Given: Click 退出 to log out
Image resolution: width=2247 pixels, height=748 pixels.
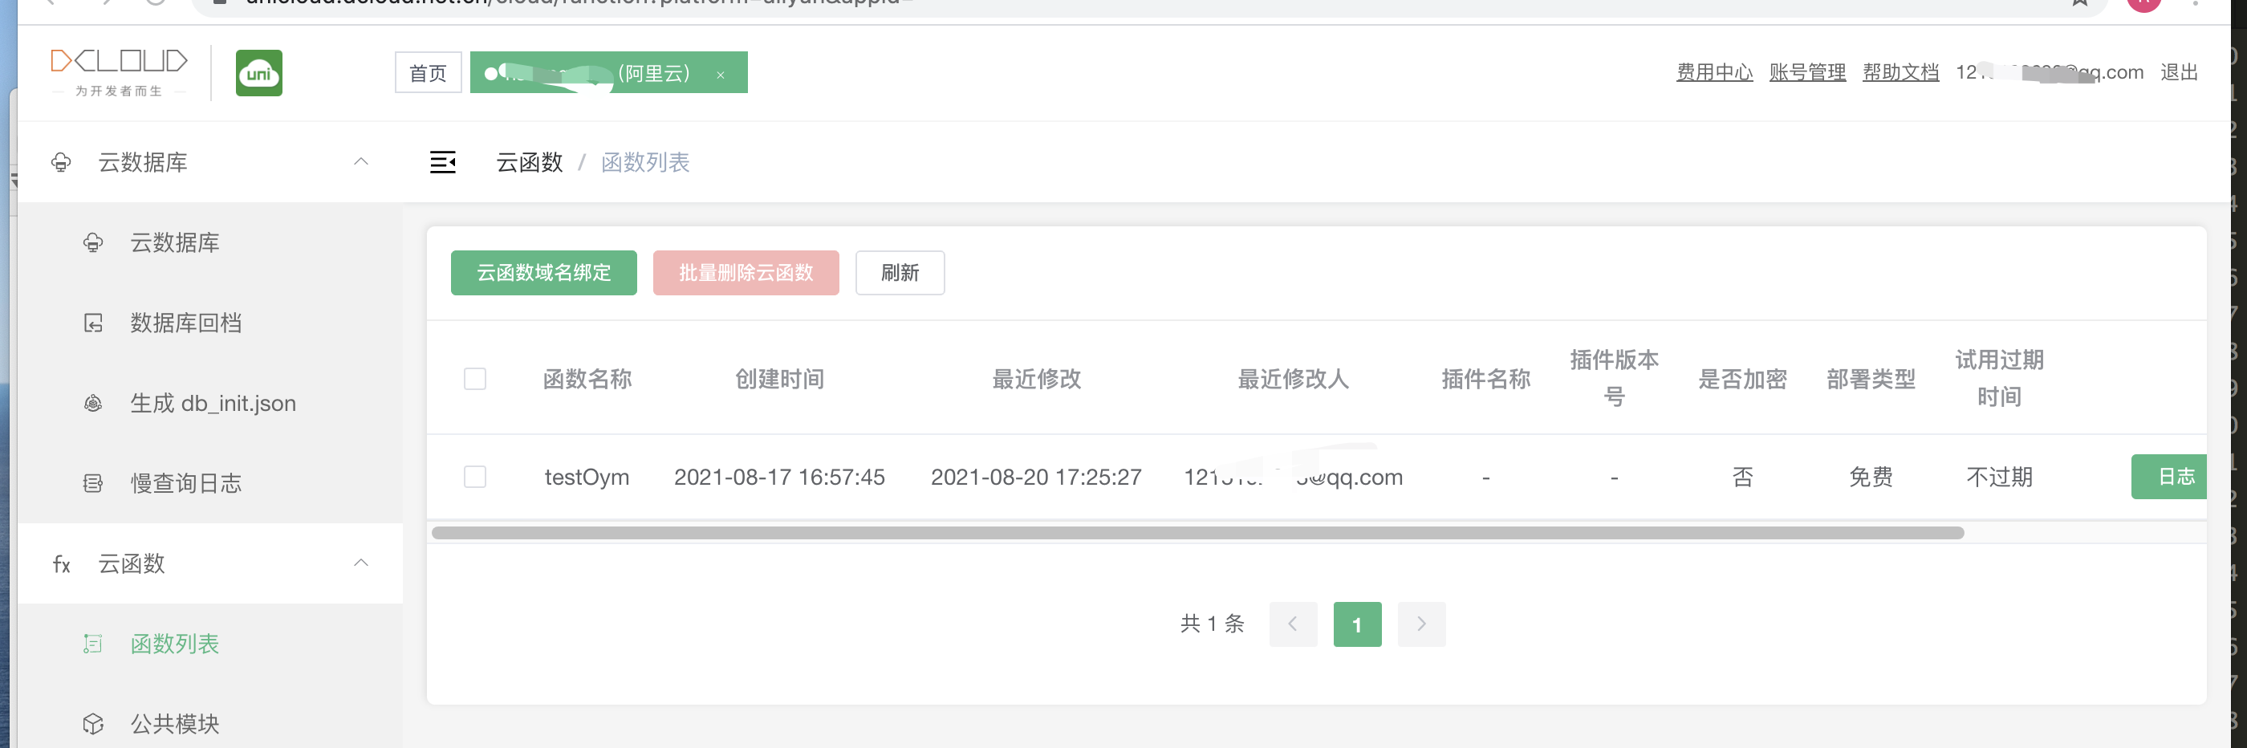Looking at the screenshot, I should (x=2179, y=72).
